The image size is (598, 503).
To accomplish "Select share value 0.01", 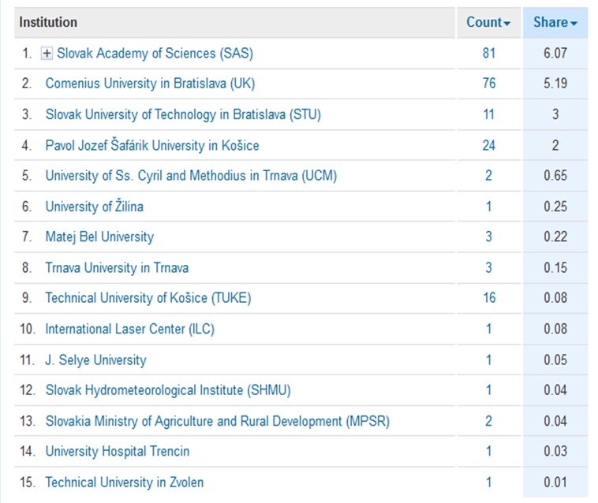I will 555,482.
